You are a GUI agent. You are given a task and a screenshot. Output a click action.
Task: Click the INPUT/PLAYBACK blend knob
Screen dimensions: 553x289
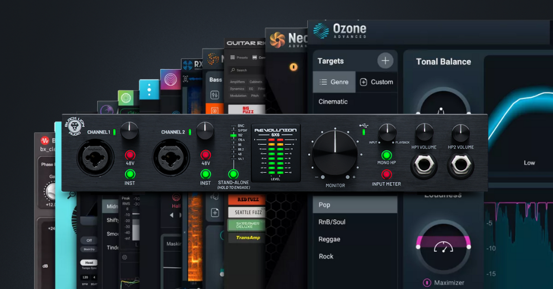pos(387,132)
